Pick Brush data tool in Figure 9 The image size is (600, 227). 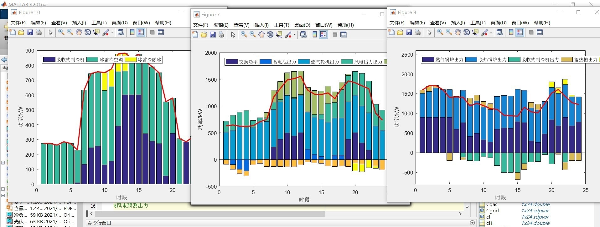(484, 32)
